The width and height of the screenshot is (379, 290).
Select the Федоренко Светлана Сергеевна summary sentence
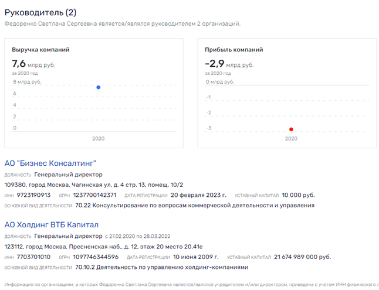[x=123, y=24]
